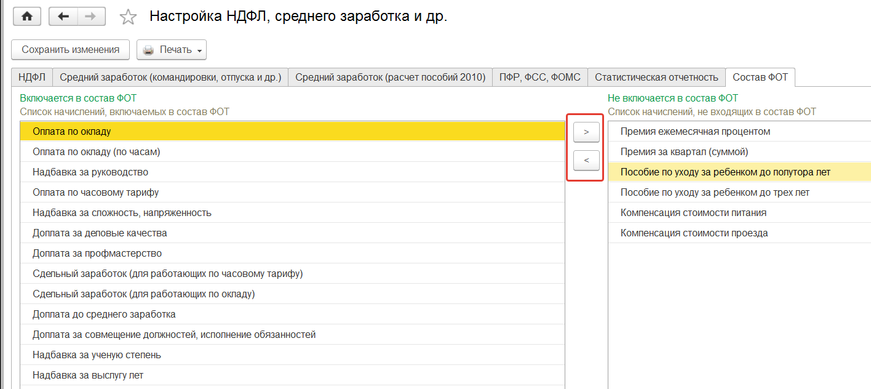Open Статистическая отчетность tab

(x=656, y=77)
